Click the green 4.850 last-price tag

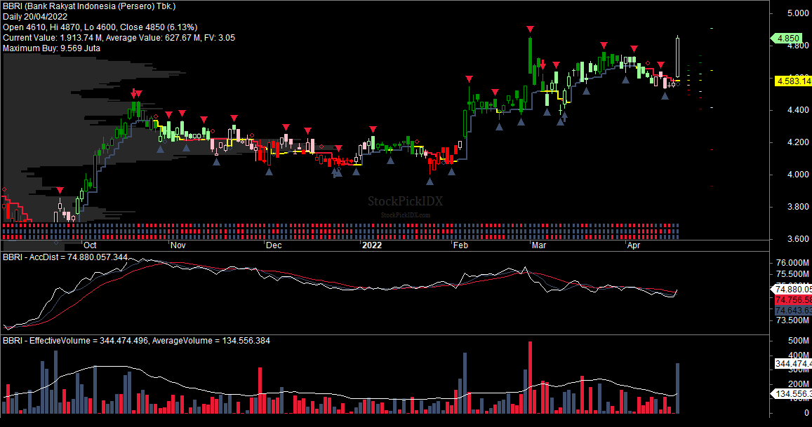[787, 39]
